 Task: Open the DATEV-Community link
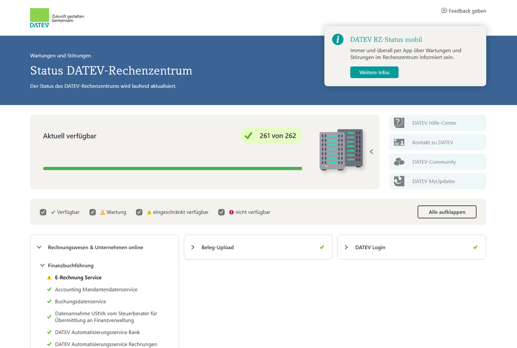click(x=437, y=162)
